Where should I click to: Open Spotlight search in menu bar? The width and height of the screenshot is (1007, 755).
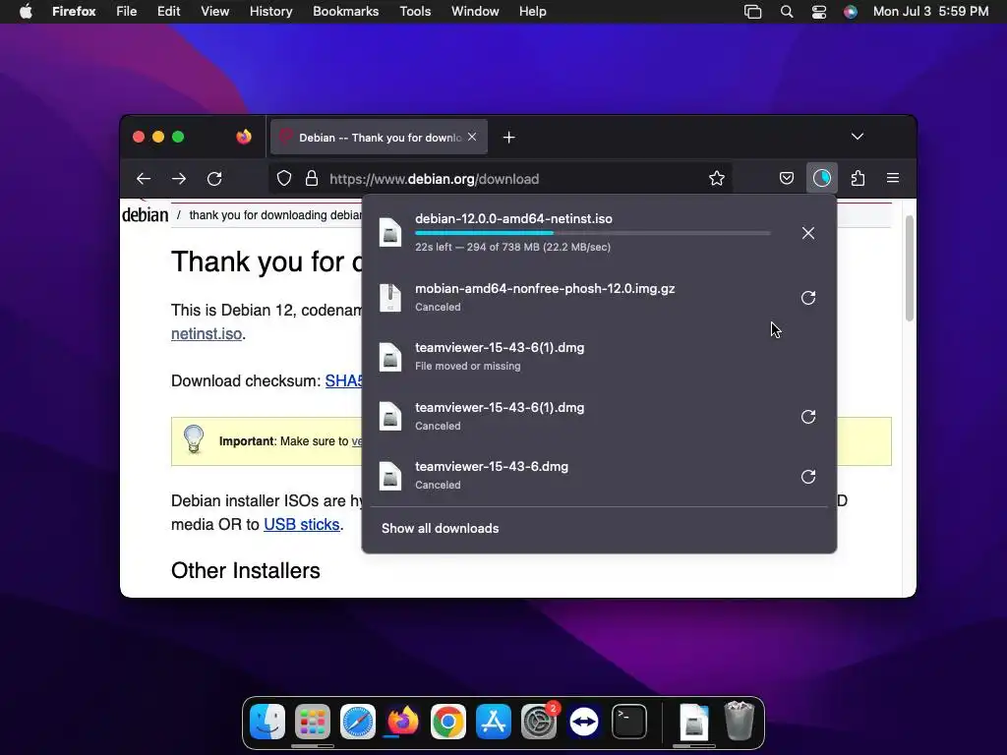[x=786, y=12]
